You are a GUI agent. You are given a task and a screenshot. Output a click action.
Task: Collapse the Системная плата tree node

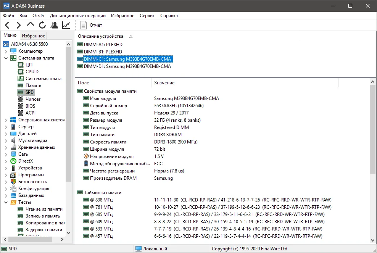tap(6, 58)
